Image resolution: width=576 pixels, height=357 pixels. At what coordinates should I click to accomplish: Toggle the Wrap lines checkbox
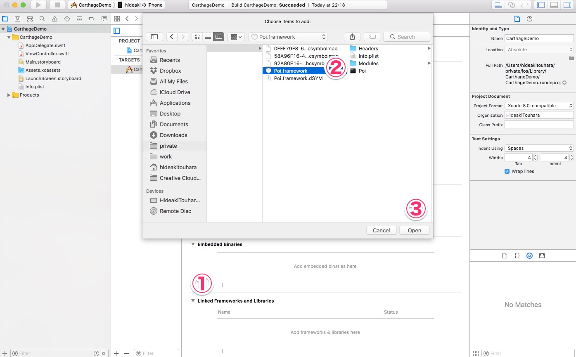pos(507,171)
